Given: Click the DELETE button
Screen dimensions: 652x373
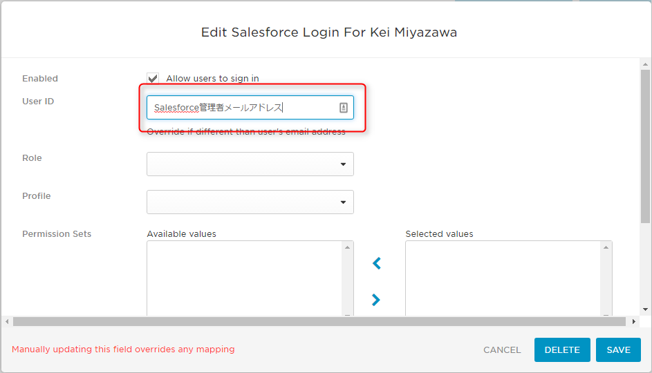Looking at the screenshot, I should point(562,350).
